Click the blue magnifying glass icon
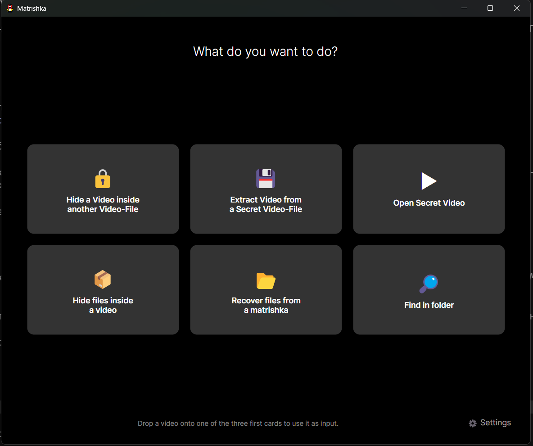The image size is (533, 446). (429, 284)
